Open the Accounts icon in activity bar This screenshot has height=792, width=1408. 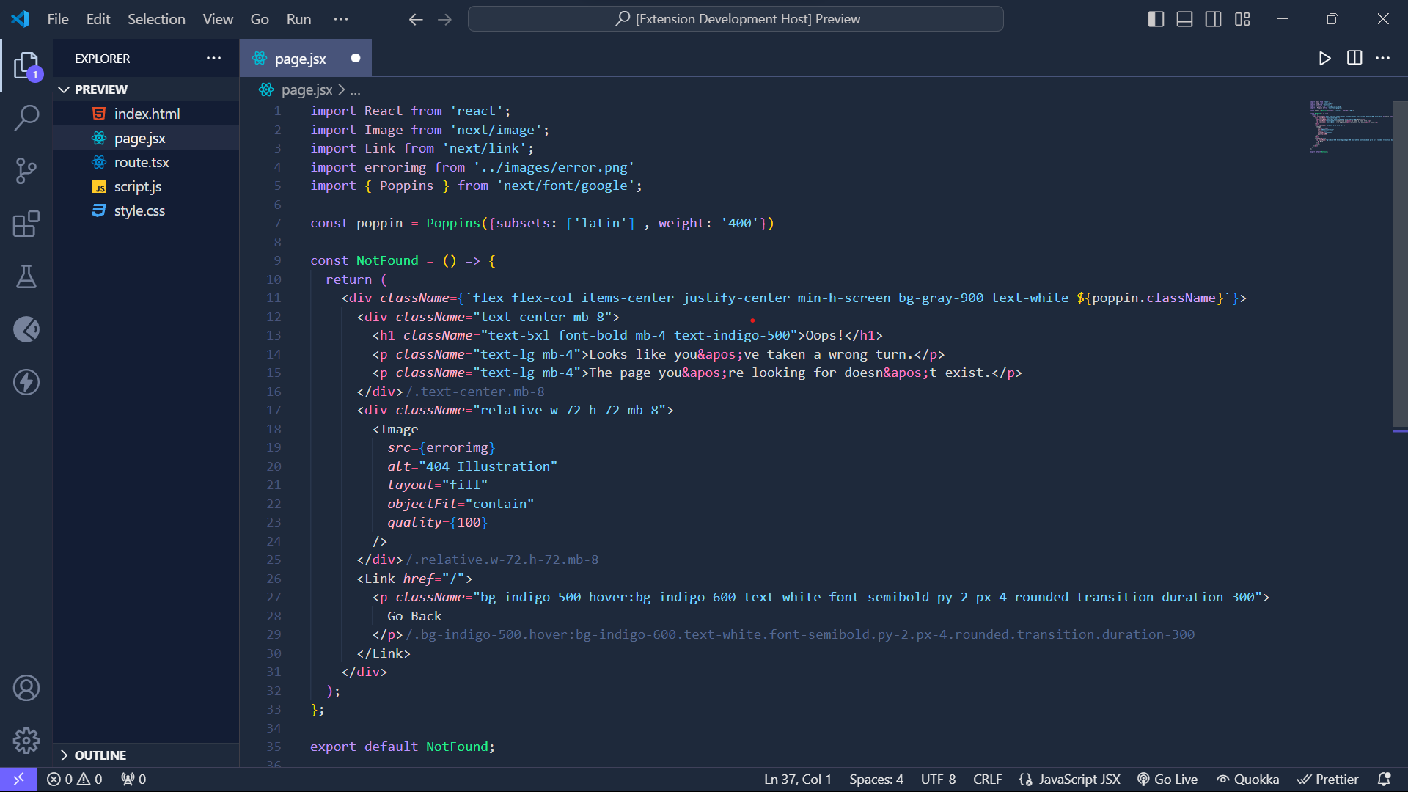coord(26,688)
